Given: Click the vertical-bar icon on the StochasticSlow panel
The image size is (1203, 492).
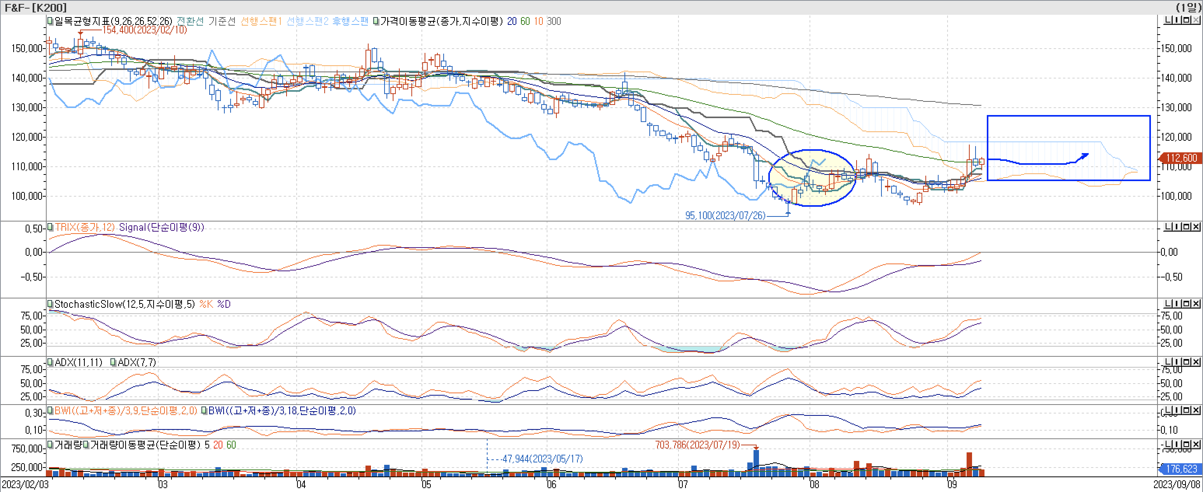Looking at the screenshot, I should point(1177,304).
